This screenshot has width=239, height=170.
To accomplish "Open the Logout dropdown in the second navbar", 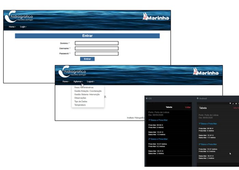I will point(90,82).
